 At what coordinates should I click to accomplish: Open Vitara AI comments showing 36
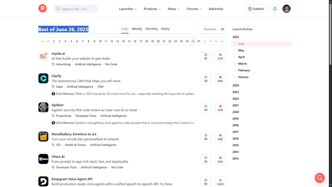point(206,159)
